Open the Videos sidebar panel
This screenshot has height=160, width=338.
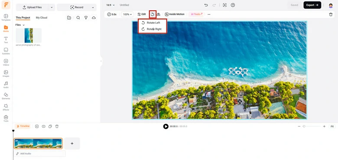pyautogui.click(x=6, y=63)
